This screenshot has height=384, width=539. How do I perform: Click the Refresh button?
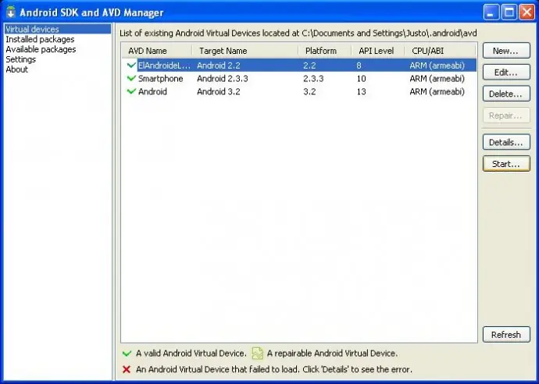tap(506, 335)
